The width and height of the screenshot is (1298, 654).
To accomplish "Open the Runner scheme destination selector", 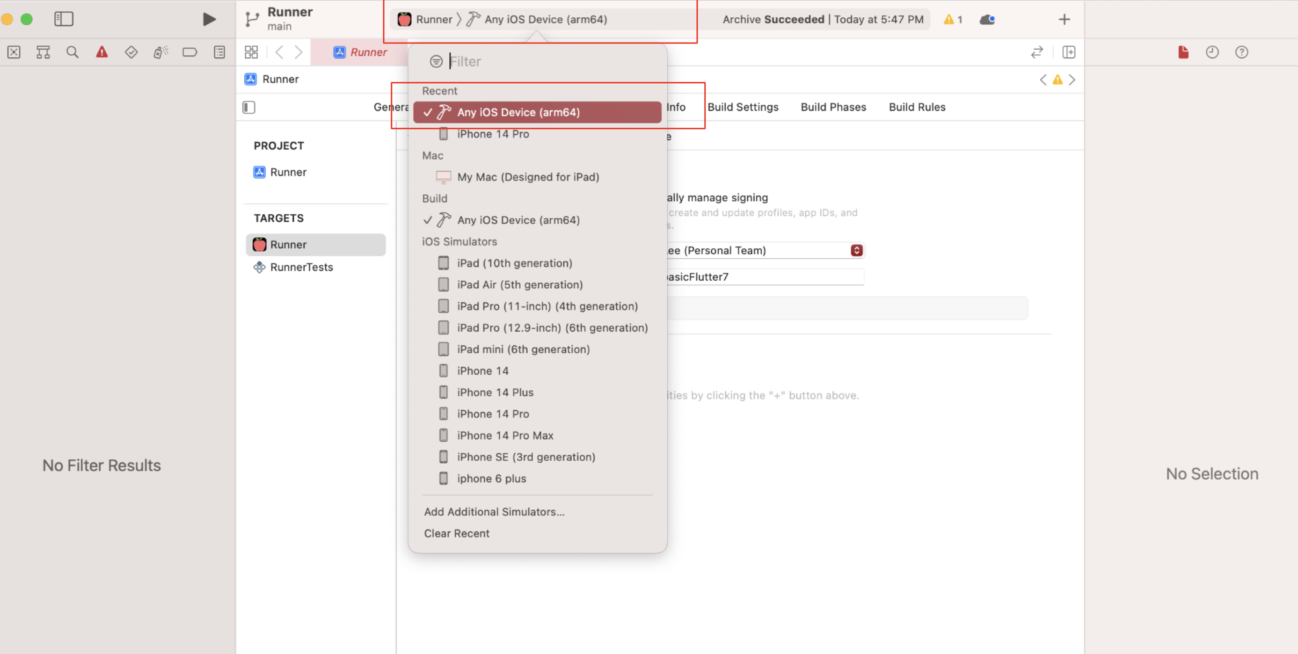I will click(545, 20).
